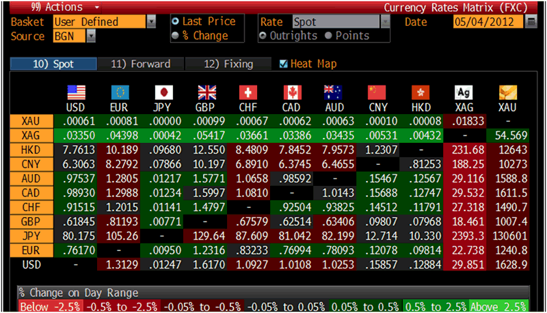This screenshot has height=313, width=547.
Task: Choose the Points radio option
Action: [x=328, y=36]
